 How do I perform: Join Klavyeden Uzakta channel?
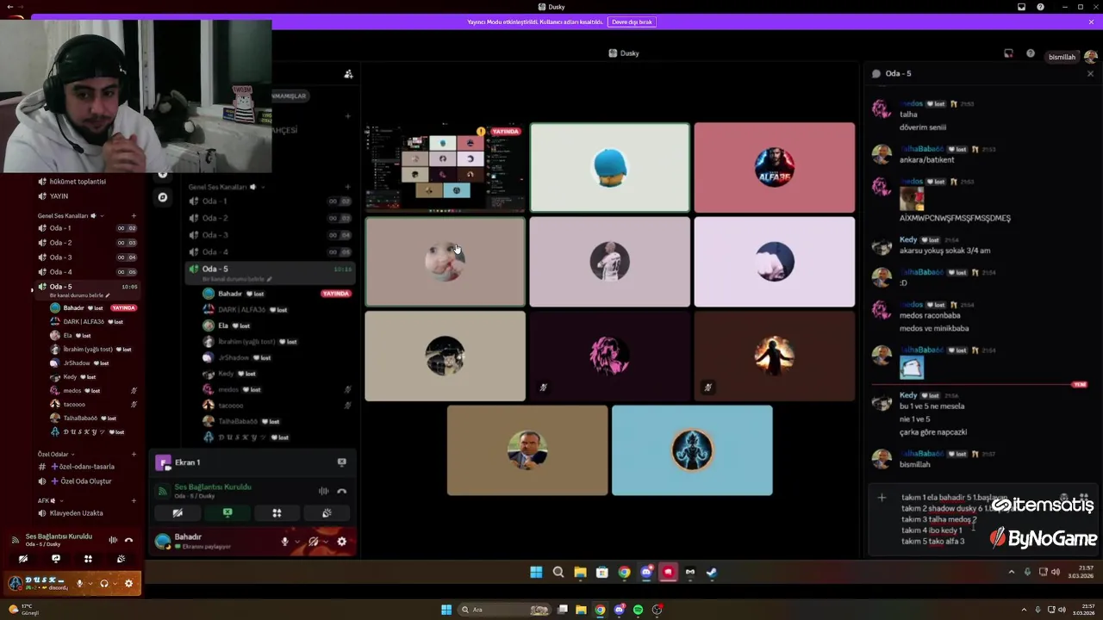(x=76, y=513)
